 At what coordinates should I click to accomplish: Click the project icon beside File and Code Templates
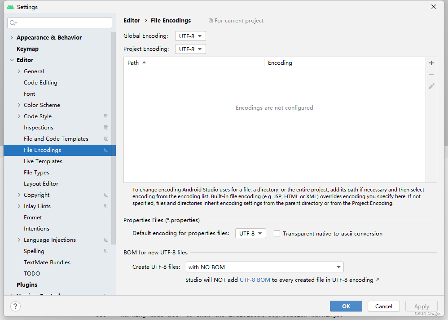coord(106,139)
